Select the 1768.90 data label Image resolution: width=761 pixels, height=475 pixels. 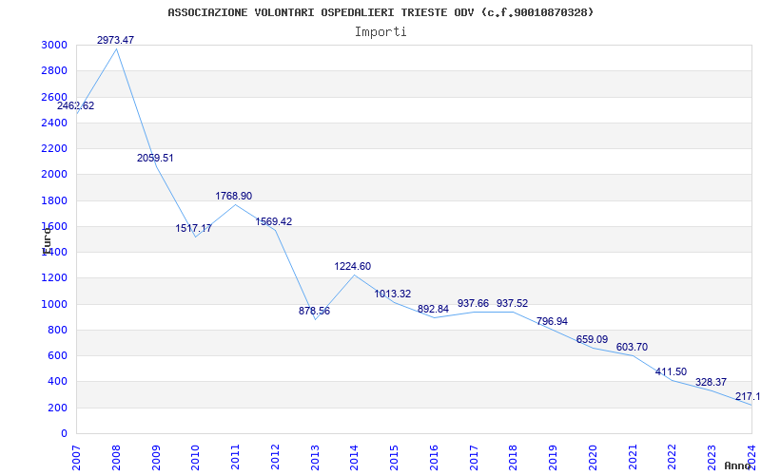tap(233, 196)
